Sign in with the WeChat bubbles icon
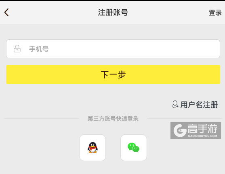The height and width of the screenshot is (174, 225). point(133,148)
